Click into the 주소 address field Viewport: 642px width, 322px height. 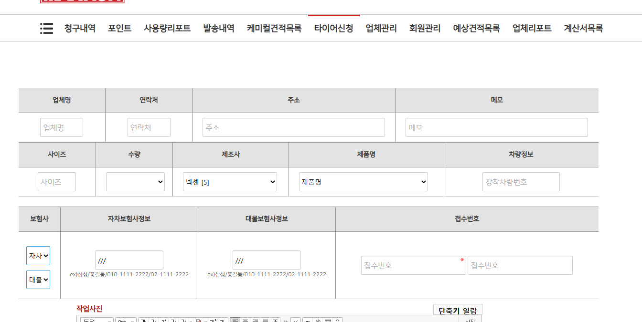coord(293,128)
